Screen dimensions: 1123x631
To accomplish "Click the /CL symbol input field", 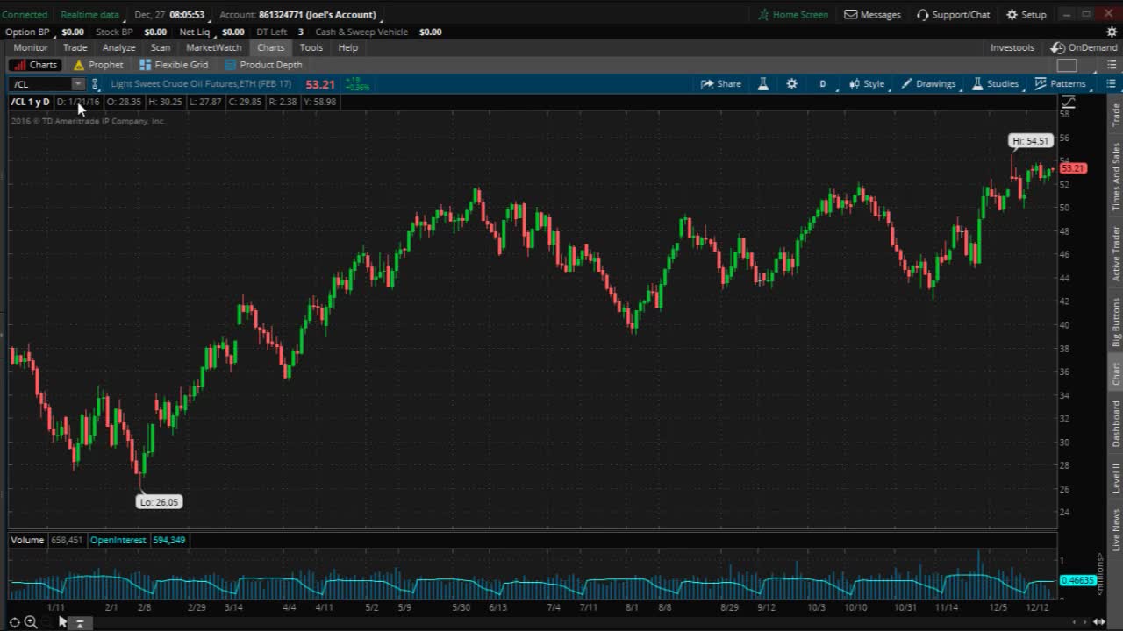I will (x=40, y=84).
